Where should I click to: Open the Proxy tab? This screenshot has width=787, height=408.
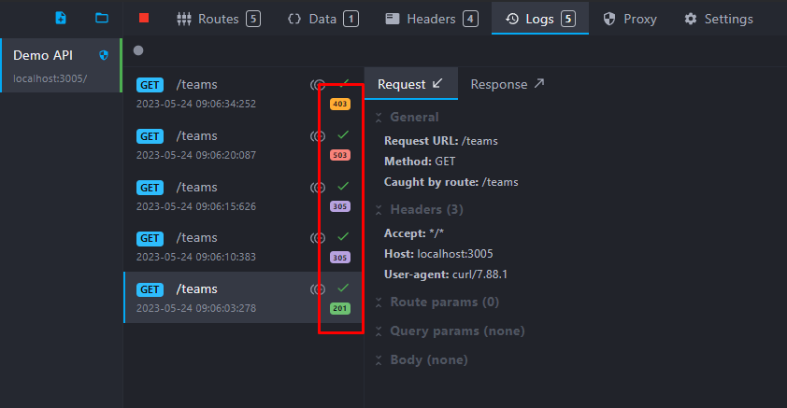tap(633, 19)
